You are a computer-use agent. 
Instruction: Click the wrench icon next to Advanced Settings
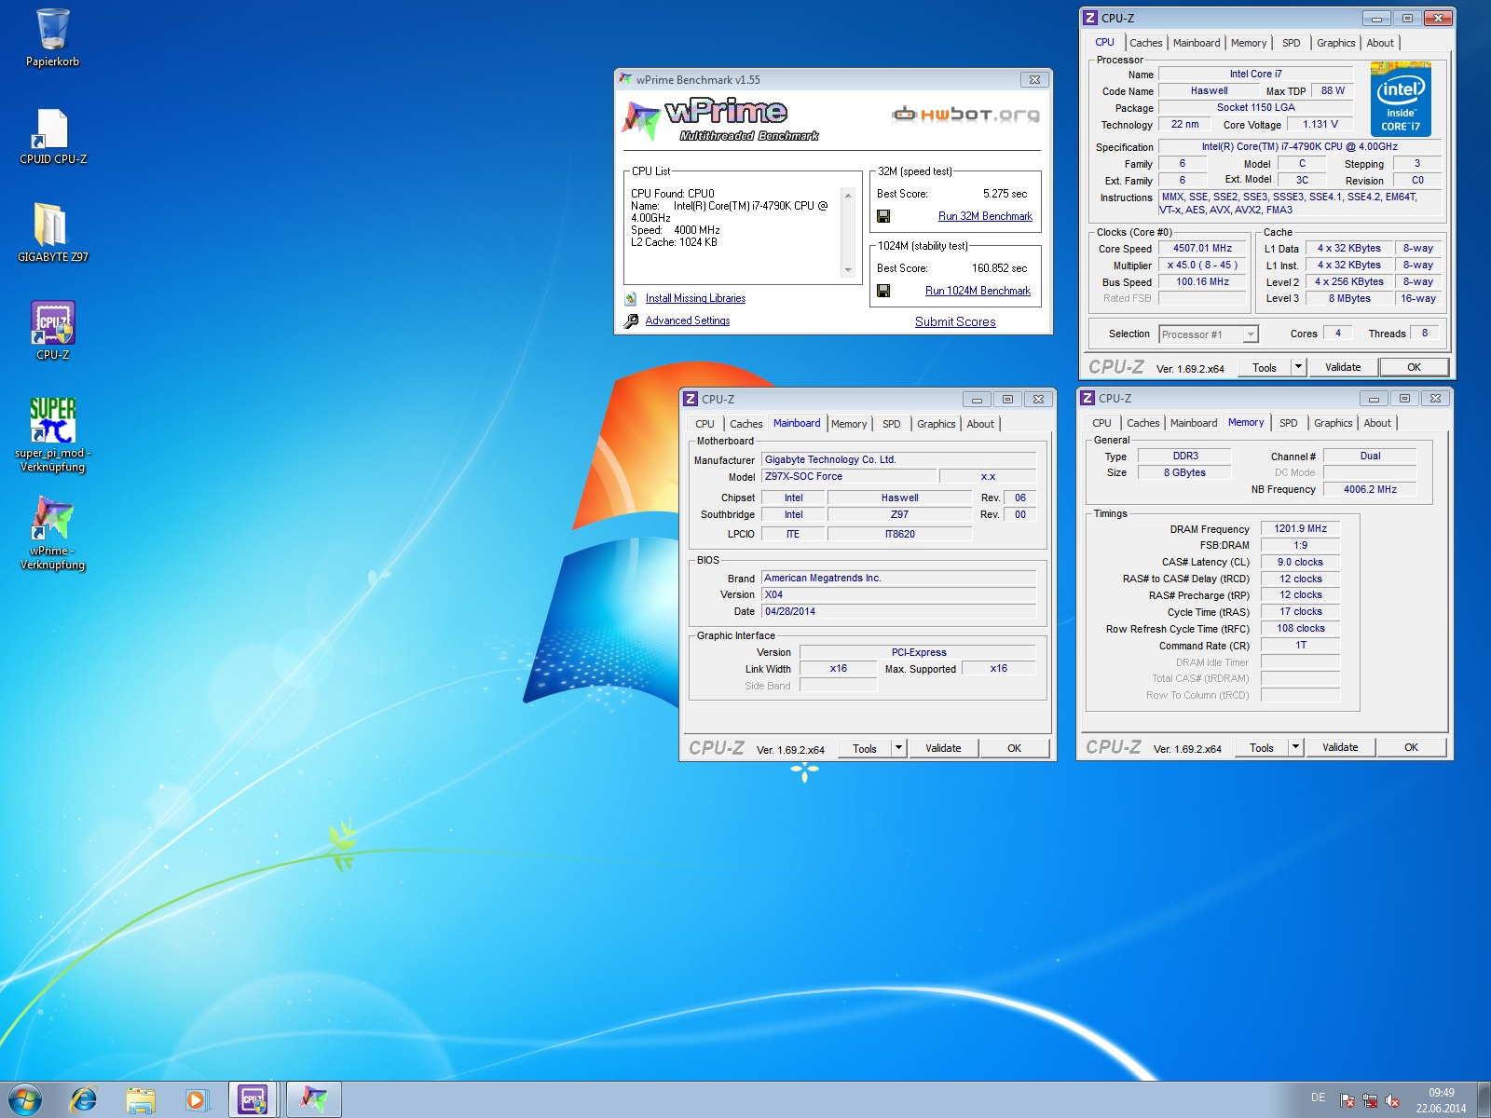tap(631, 321)
